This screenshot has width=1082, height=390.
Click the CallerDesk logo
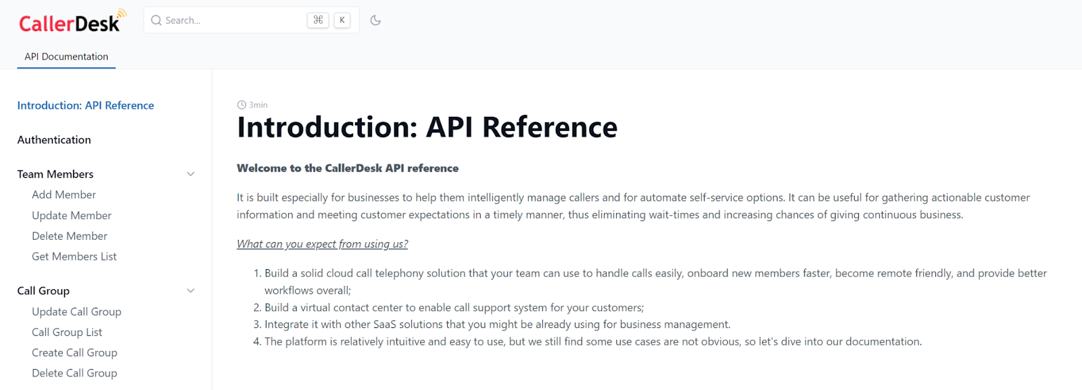click(x=72, y=21)
